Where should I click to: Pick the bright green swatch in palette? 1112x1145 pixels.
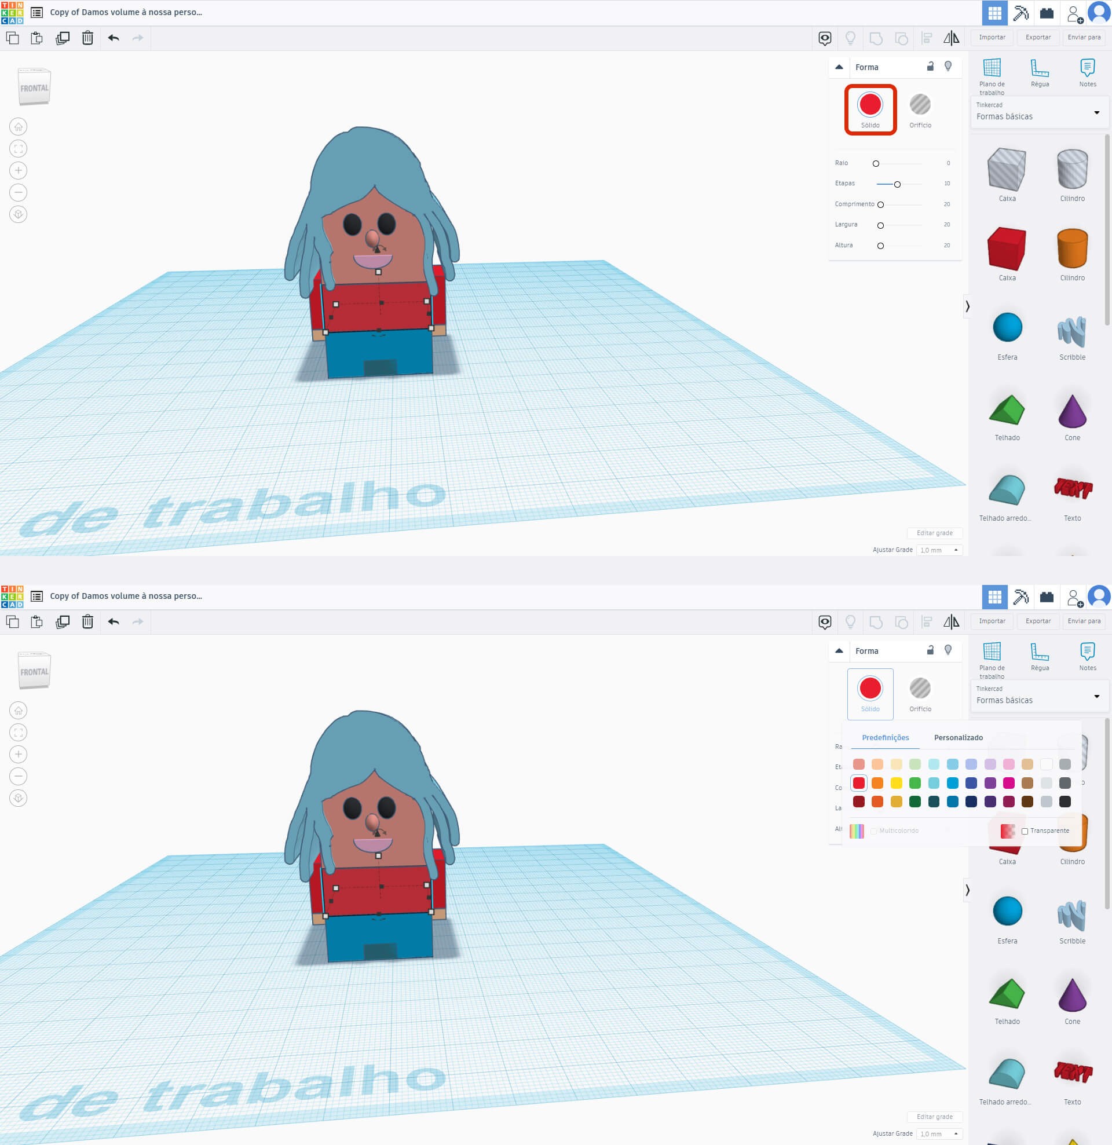pos(915,784)
